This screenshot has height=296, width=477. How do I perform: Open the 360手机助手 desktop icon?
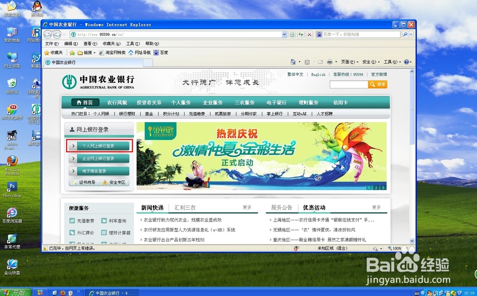(12, 112)
